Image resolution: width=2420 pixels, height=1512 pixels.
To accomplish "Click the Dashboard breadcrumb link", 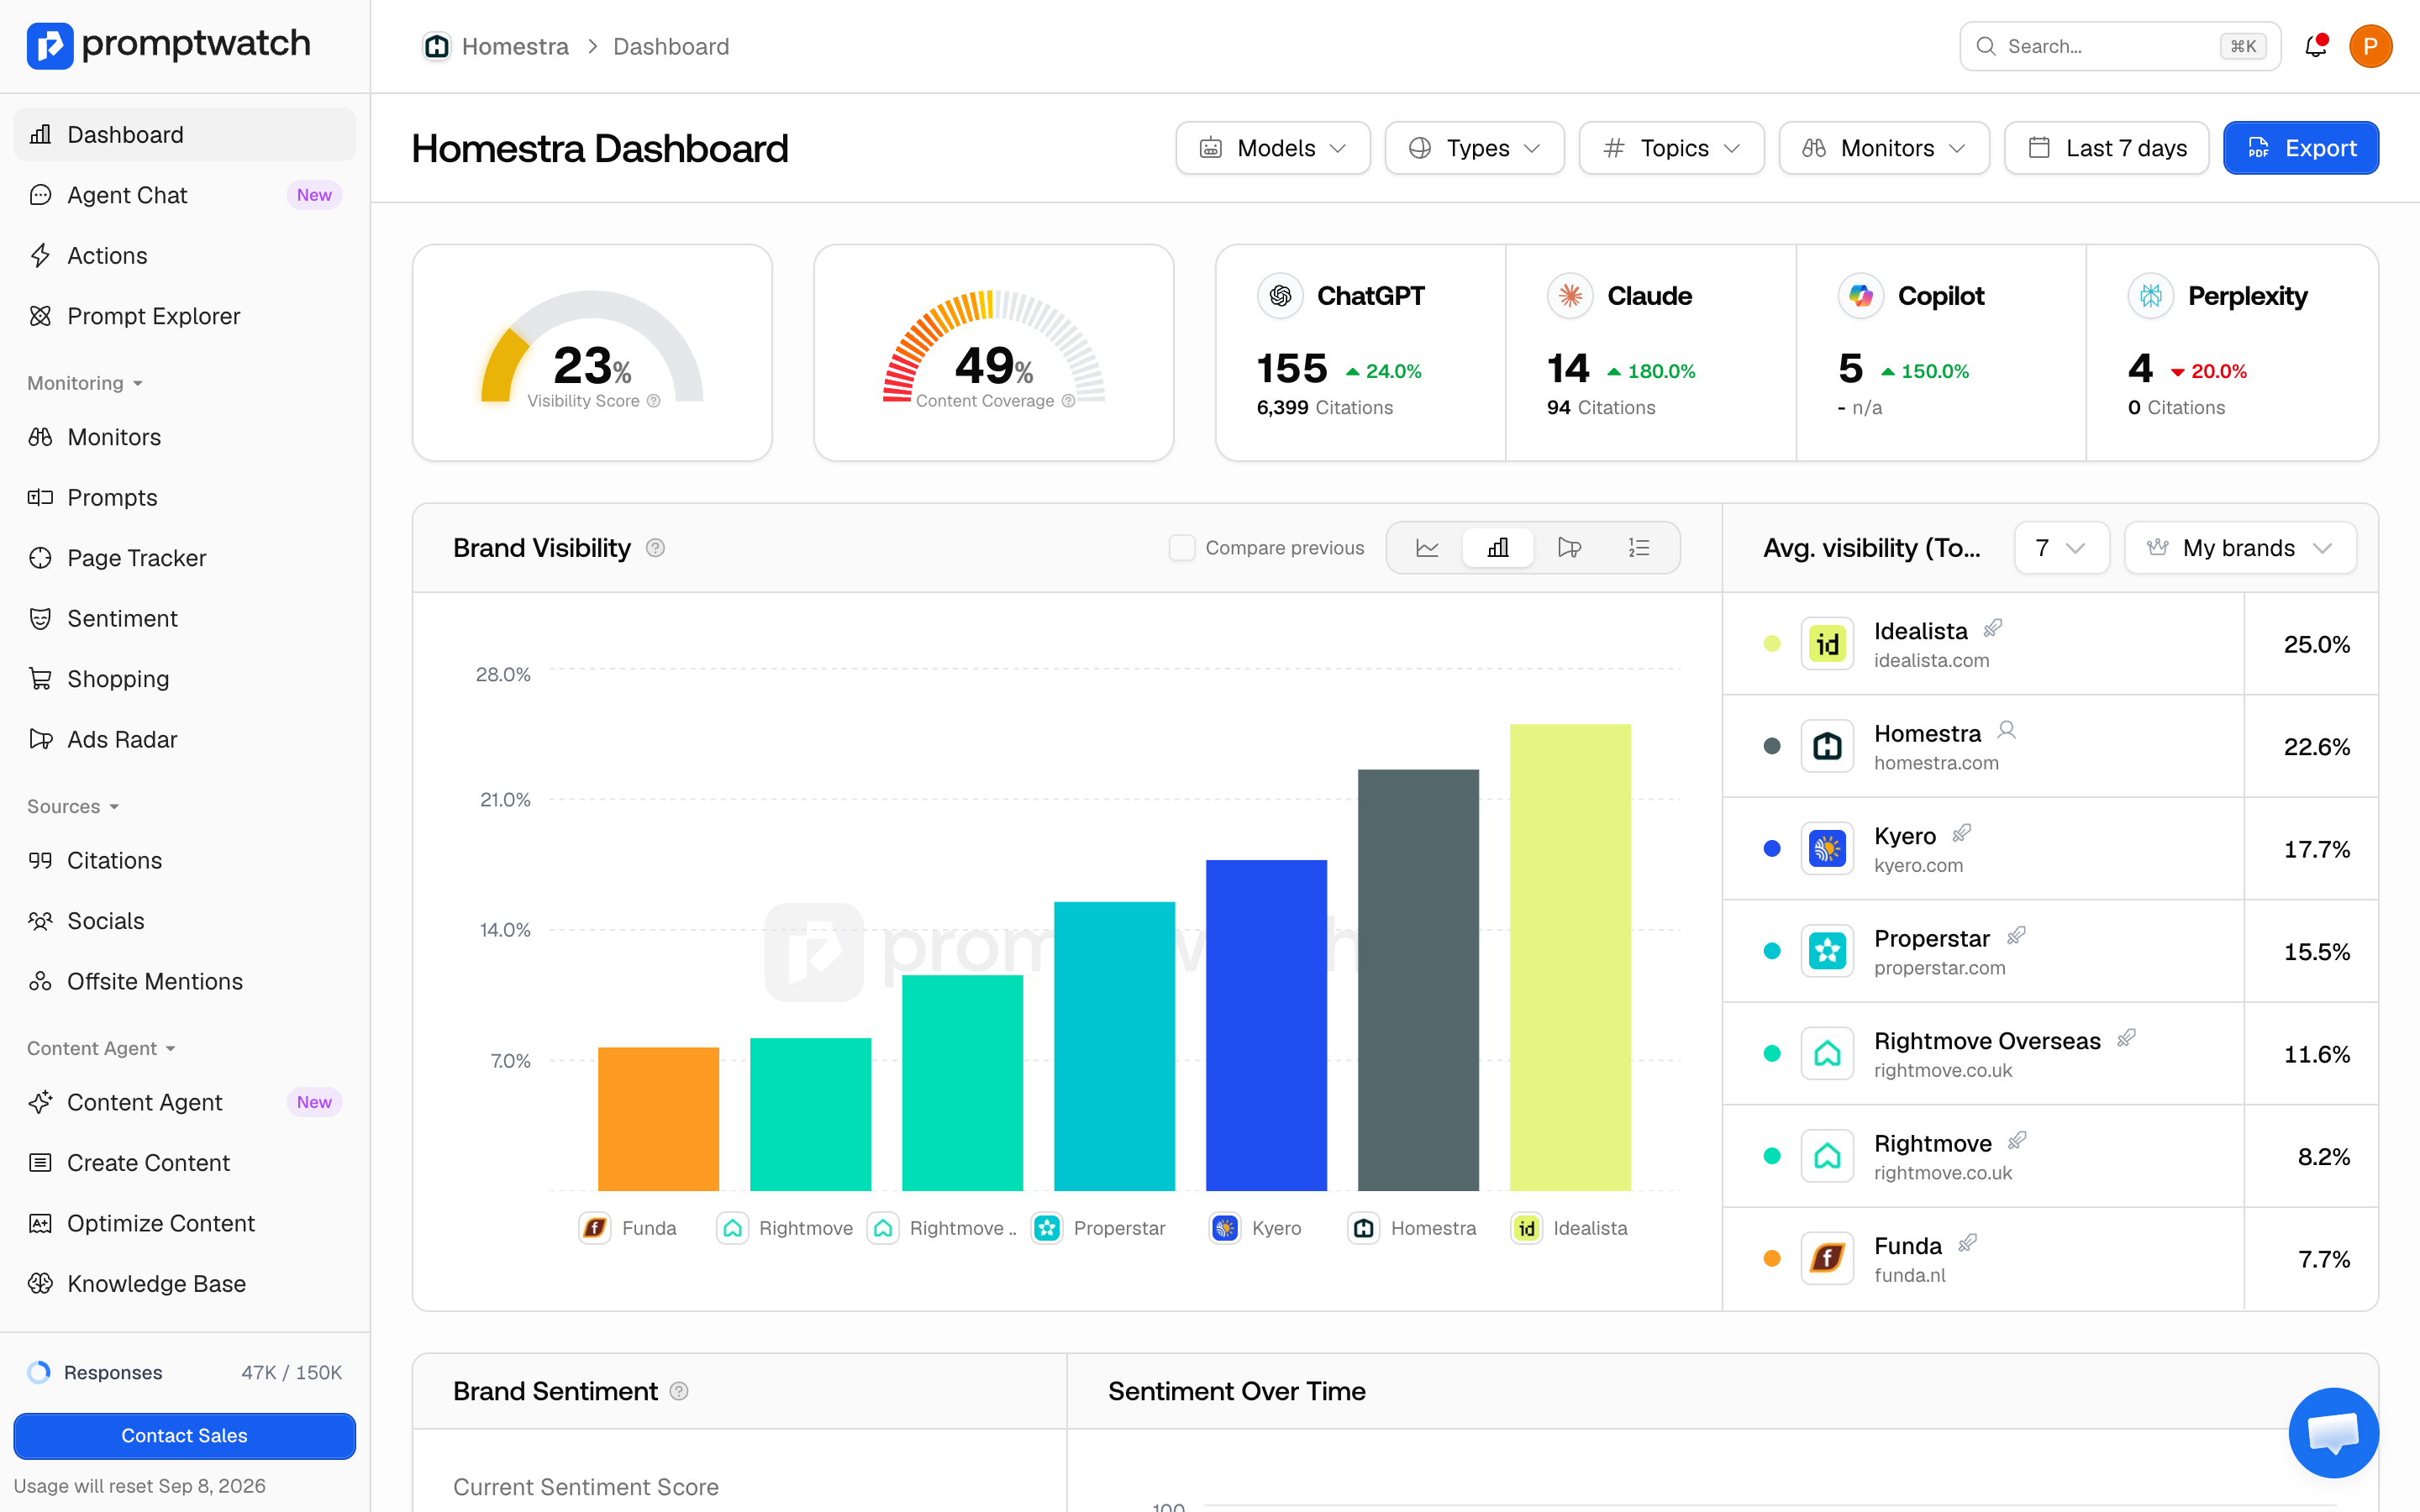I will click(x=671, y=46).
